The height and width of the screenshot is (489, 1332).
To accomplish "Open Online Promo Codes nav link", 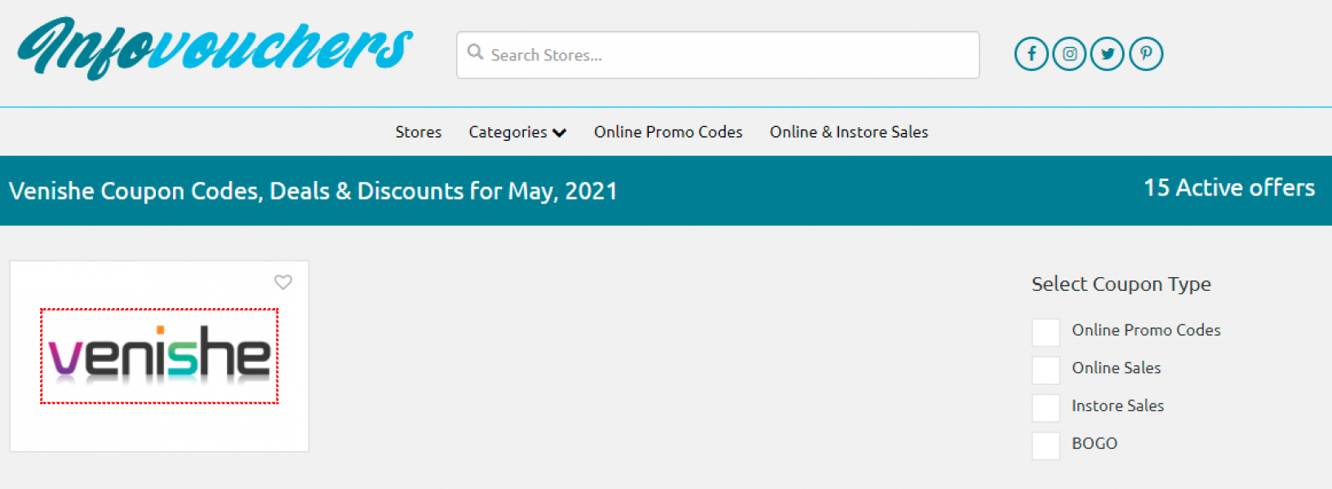I will (668, 132).
